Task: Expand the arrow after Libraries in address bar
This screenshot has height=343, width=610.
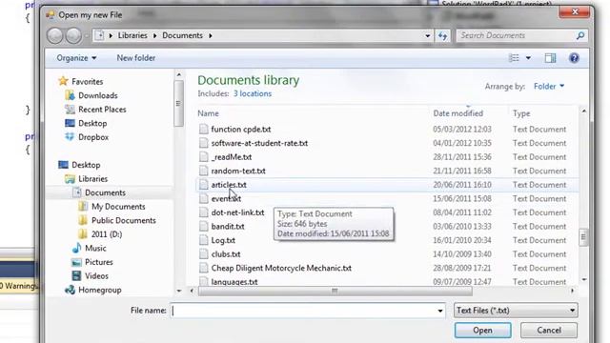Action: [154, 36]
